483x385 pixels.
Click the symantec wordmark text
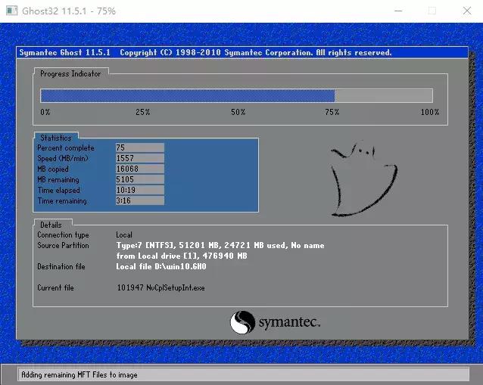[x=289, y=322]
